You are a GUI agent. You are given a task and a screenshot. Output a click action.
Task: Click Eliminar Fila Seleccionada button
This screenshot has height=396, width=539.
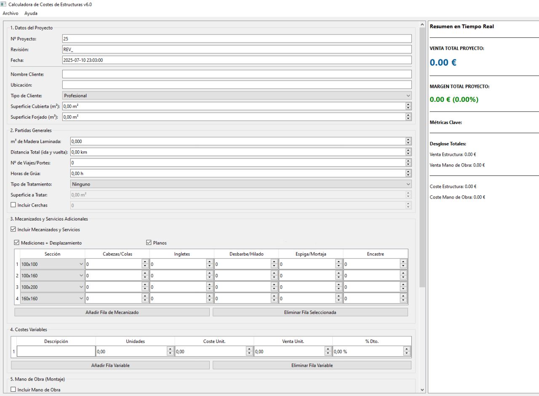(x=310, y=312)
